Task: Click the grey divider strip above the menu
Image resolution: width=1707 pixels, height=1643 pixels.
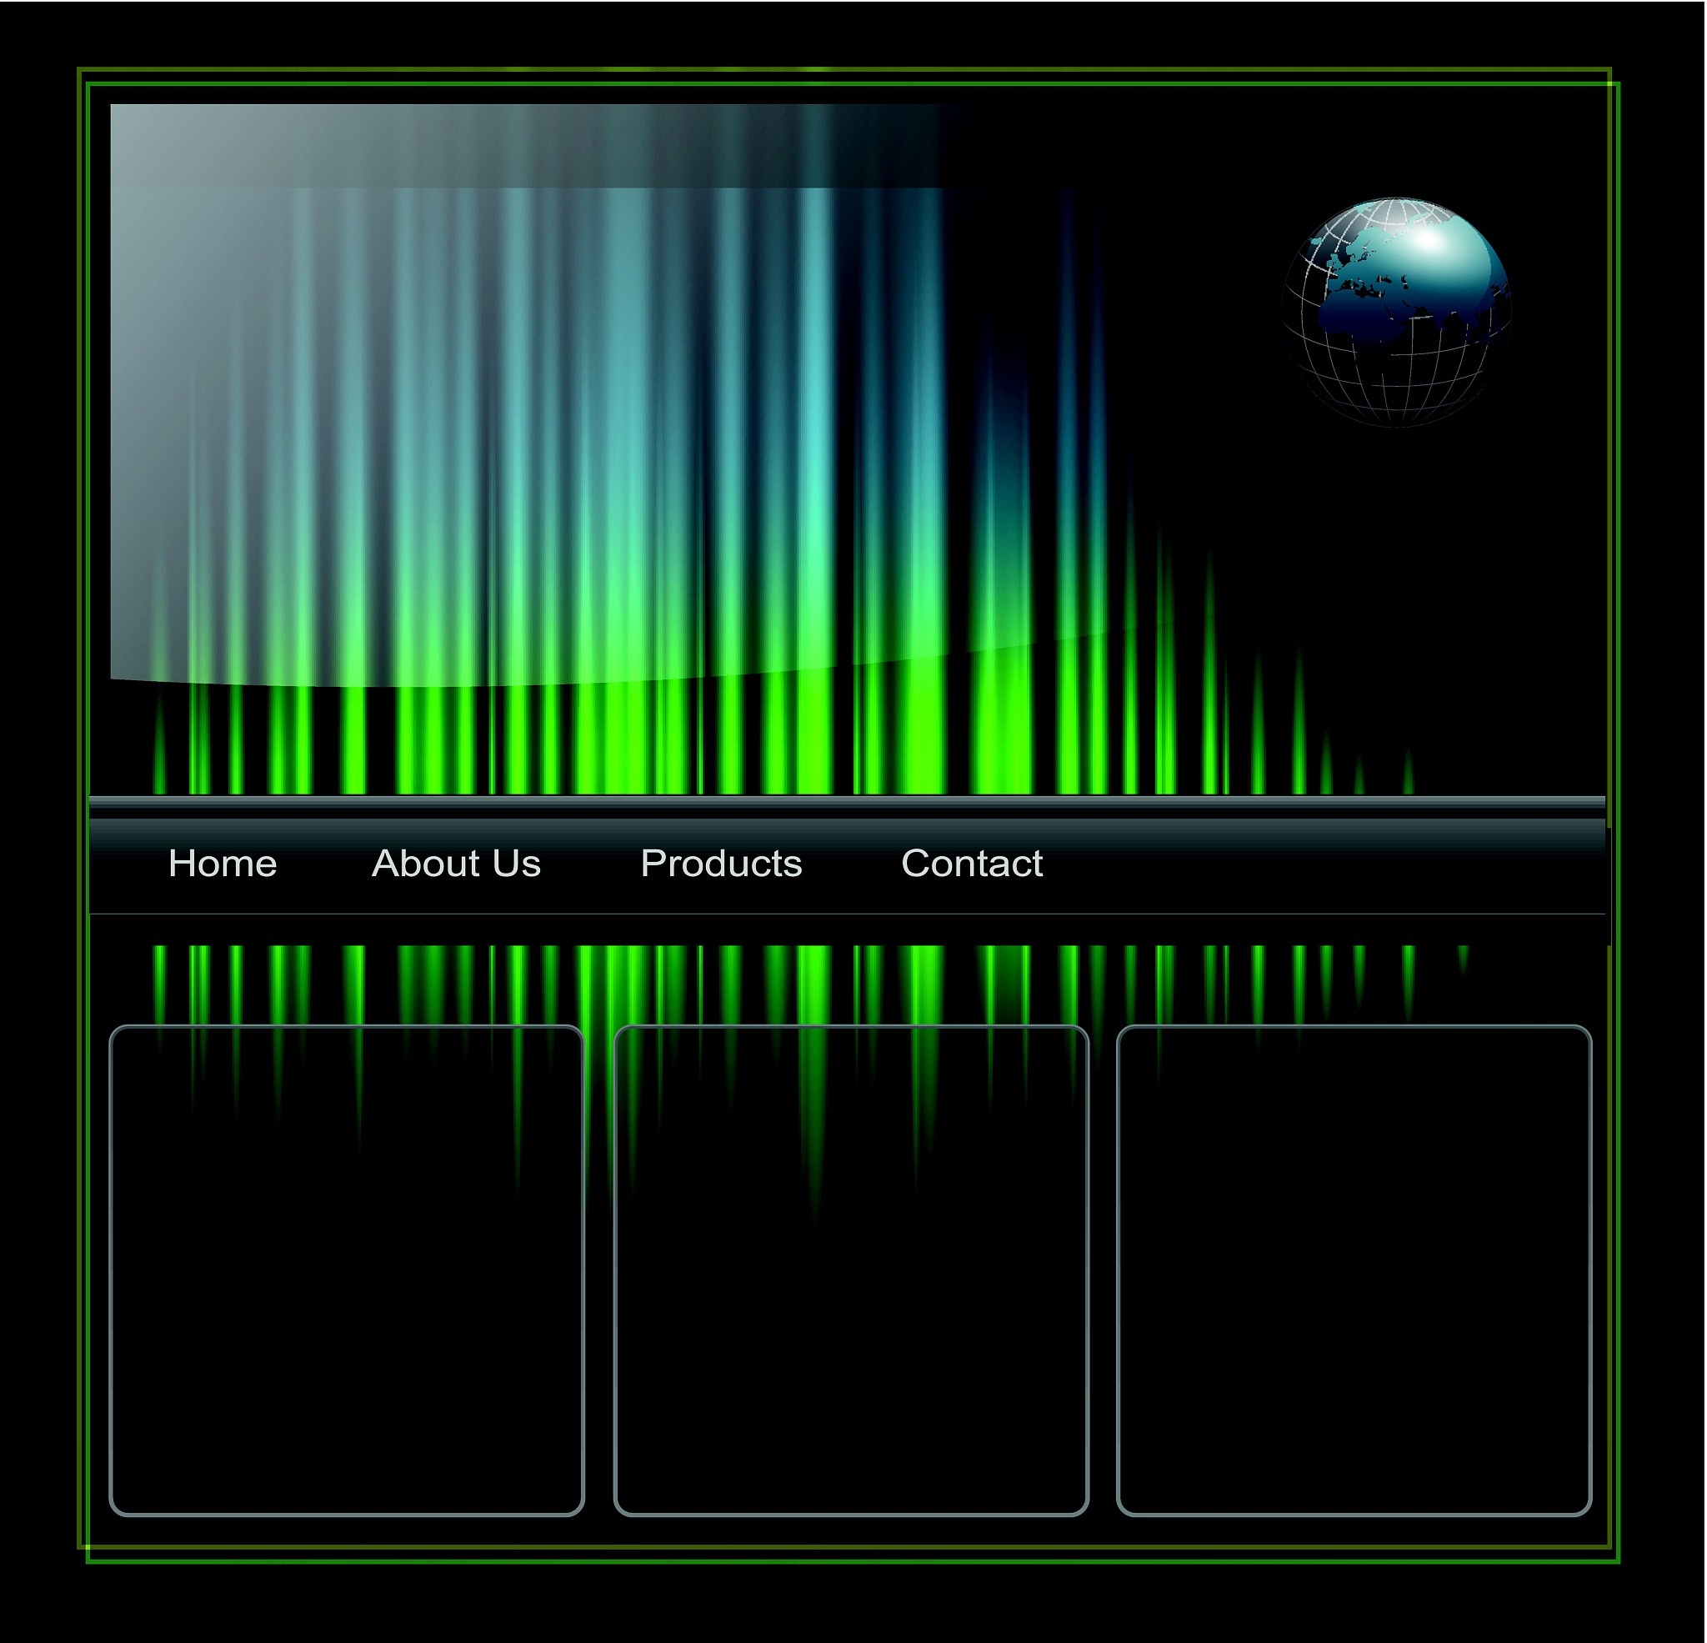Action: point(845,803)
